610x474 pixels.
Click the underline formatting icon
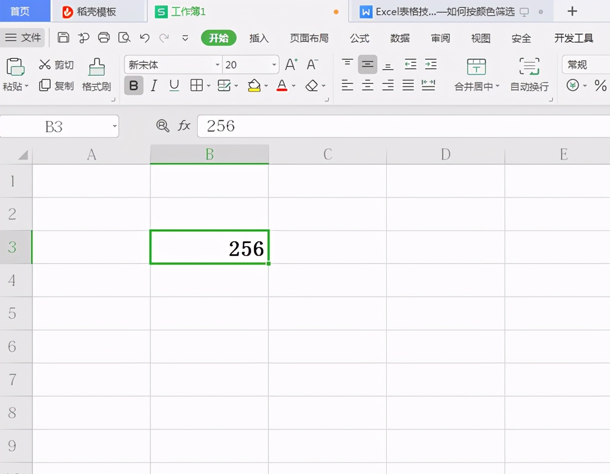coord(174,85)
